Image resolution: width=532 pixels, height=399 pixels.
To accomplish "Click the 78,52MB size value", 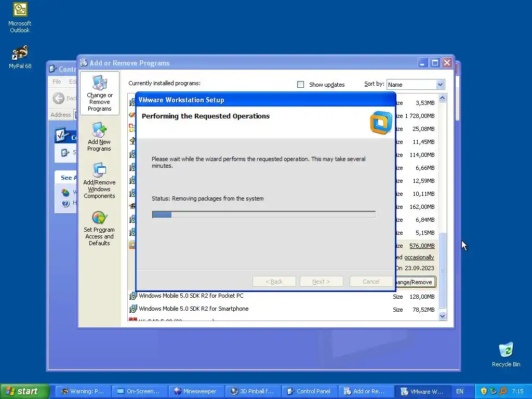I will [423, 310].
